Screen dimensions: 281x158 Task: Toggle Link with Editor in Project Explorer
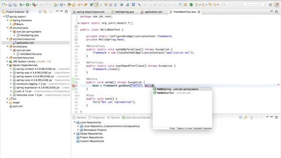tap(45, 12)
